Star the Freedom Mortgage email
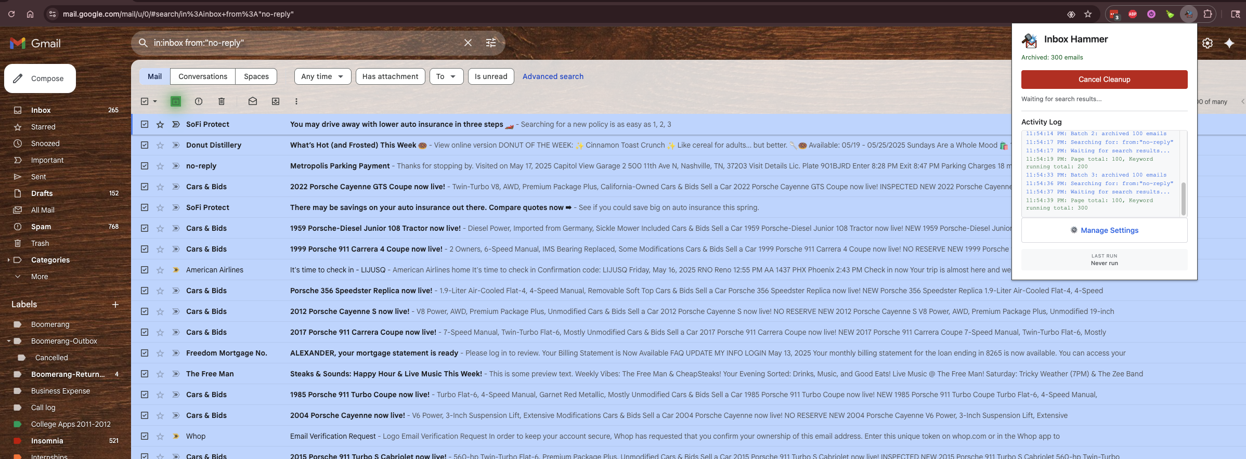The width and height of the screenshot is (1246, 459). click(x=160, y=353)
